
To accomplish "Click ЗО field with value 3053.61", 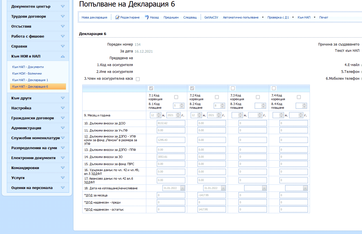I will coord(171,157).
